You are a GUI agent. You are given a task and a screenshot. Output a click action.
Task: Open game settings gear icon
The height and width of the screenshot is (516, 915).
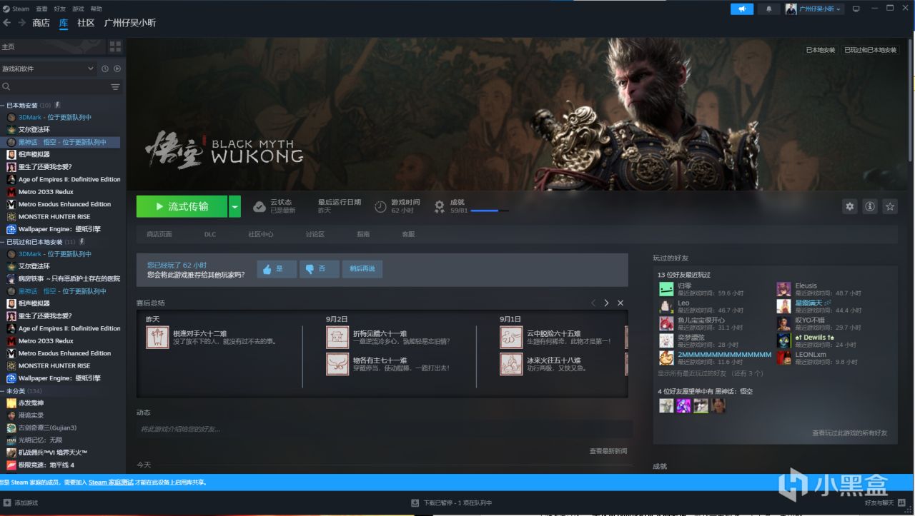(x=850, y=206)
